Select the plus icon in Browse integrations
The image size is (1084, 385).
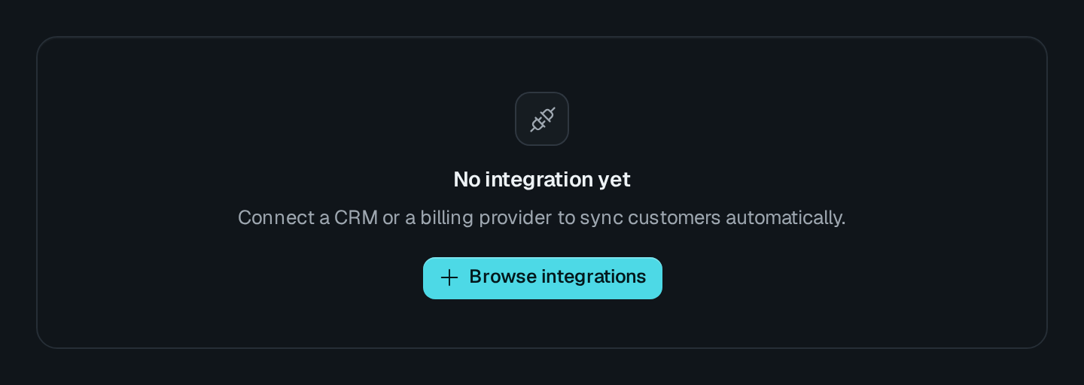point(449,277)
